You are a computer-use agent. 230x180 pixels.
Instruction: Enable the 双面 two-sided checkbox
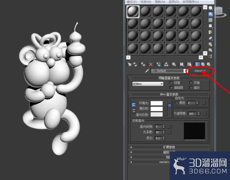point(191,82)
